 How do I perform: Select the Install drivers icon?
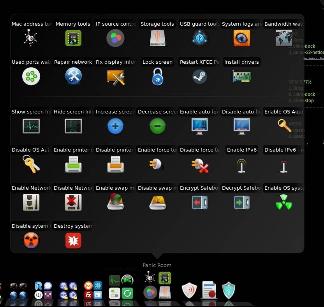pos(241,76)
